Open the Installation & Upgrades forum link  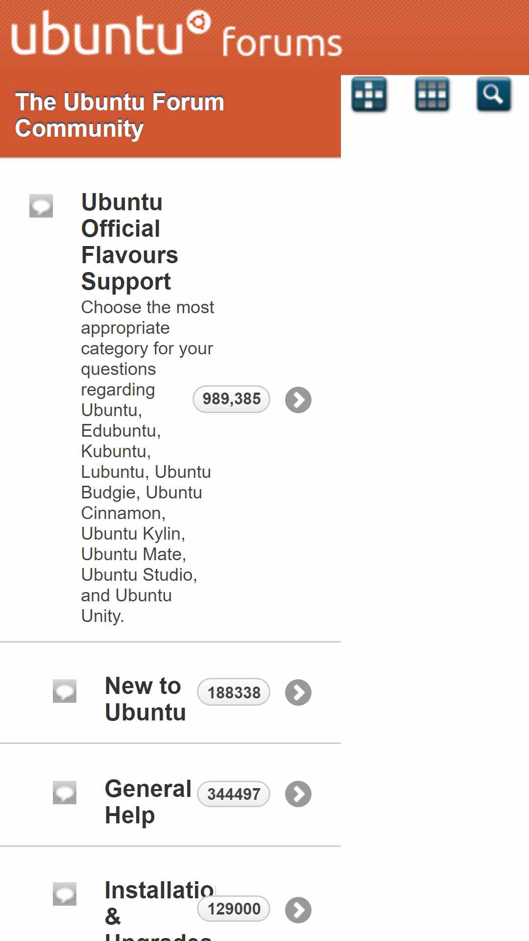(x=160, y=910)
